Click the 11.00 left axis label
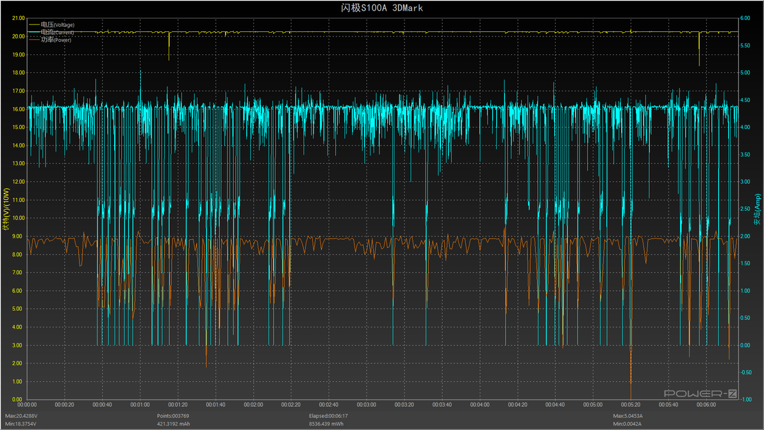This screenshot has height=430, width=764. click(18, 200)
